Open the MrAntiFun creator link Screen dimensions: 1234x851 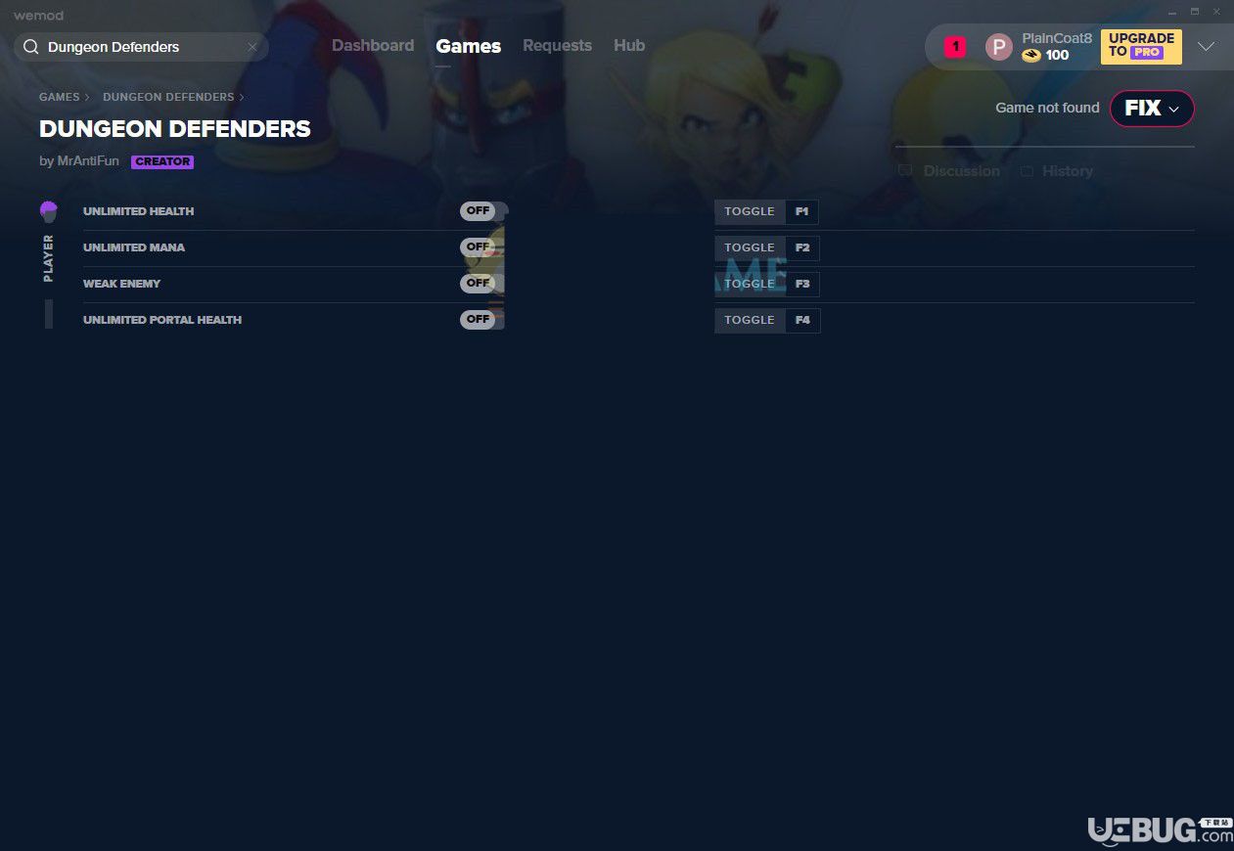[88, 161]
